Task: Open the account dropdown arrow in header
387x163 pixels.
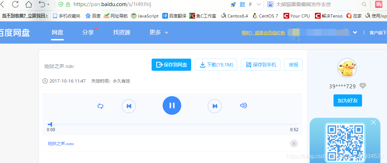Action: pyautogui.click(x=355, y=33)
